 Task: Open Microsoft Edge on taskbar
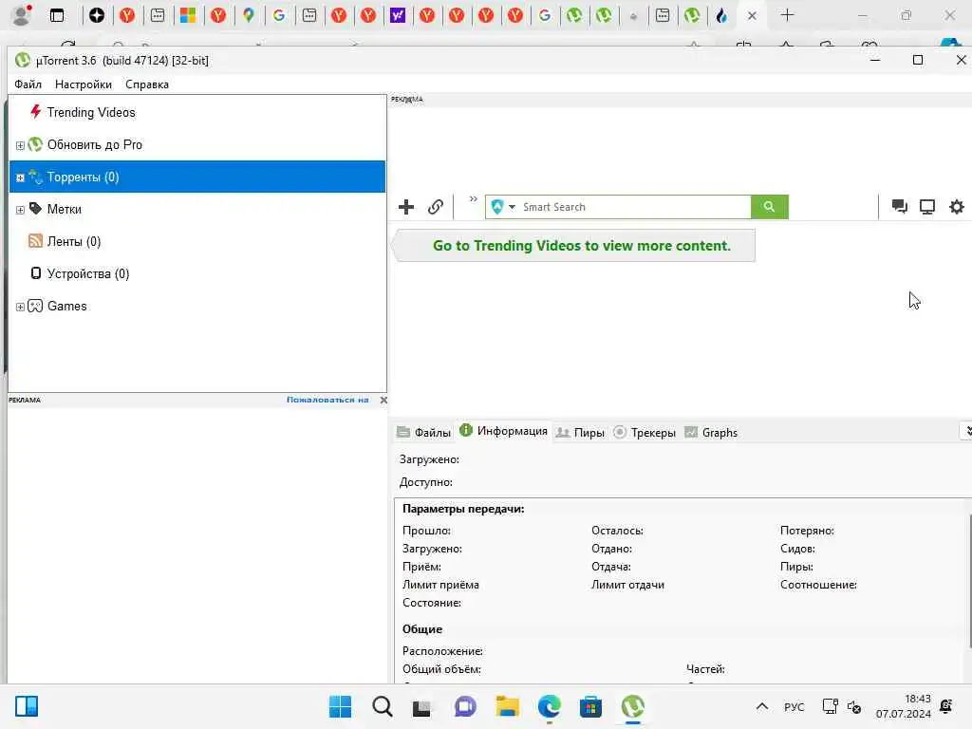pyautogui.click(x=550, y=706)
